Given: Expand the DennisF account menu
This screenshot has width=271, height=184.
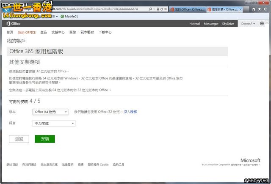Looking at the screenshot, I should click(249, 24).
